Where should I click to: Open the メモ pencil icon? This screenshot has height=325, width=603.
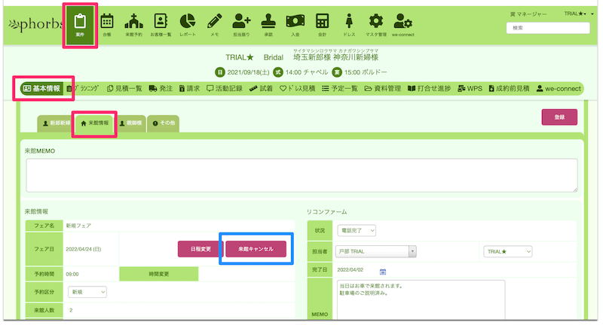215,25
